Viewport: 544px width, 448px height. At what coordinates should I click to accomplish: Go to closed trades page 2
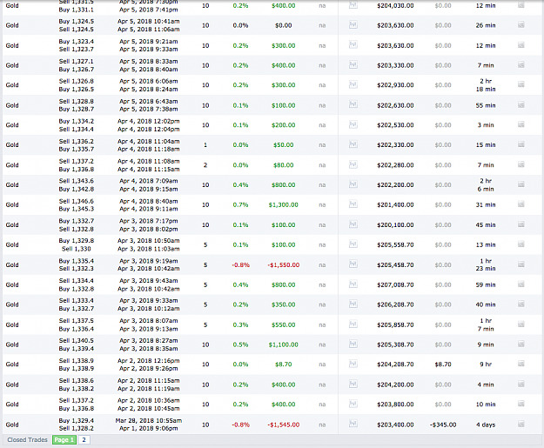[x=84, y=439]
